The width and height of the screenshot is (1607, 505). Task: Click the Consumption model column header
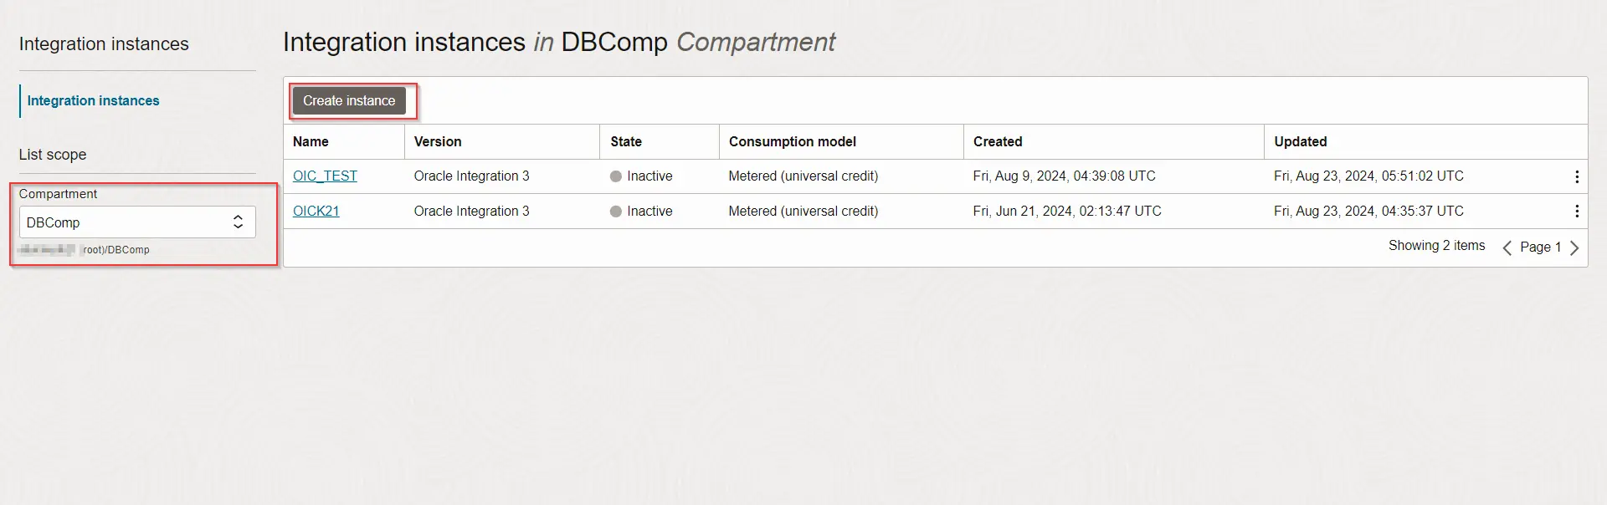[792, 141]
